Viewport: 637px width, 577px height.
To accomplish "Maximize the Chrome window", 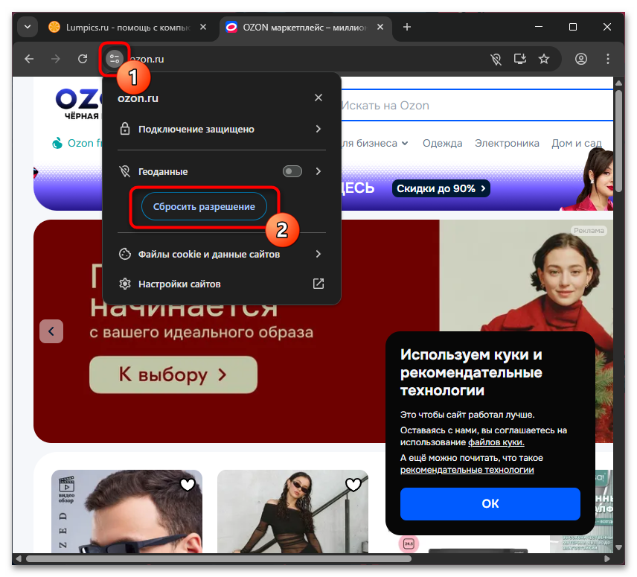I will [573, 27].
